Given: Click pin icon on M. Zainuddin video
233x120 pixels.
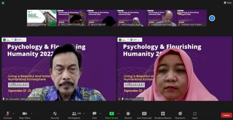Looking at the screenshot, I should [4, 99].
